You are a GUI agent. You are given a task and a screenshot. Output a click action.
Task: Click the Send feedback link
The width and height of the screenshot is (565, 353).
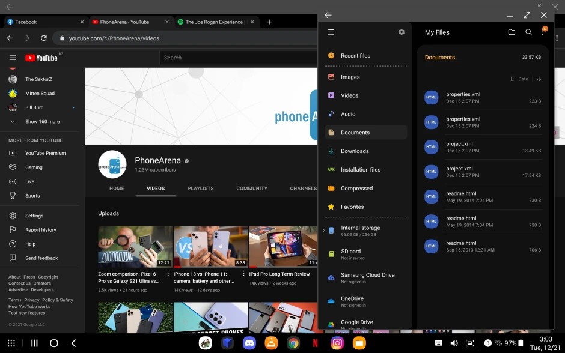click(42, 258)
